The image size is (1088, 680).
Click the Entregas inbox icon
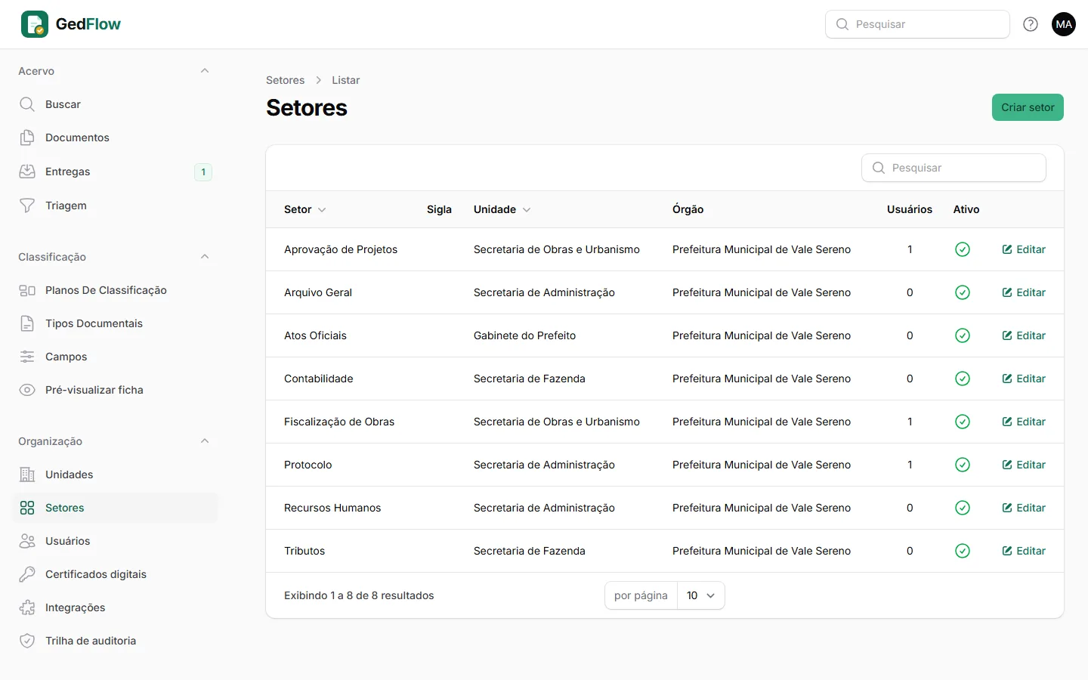click(x=27, y=172)
